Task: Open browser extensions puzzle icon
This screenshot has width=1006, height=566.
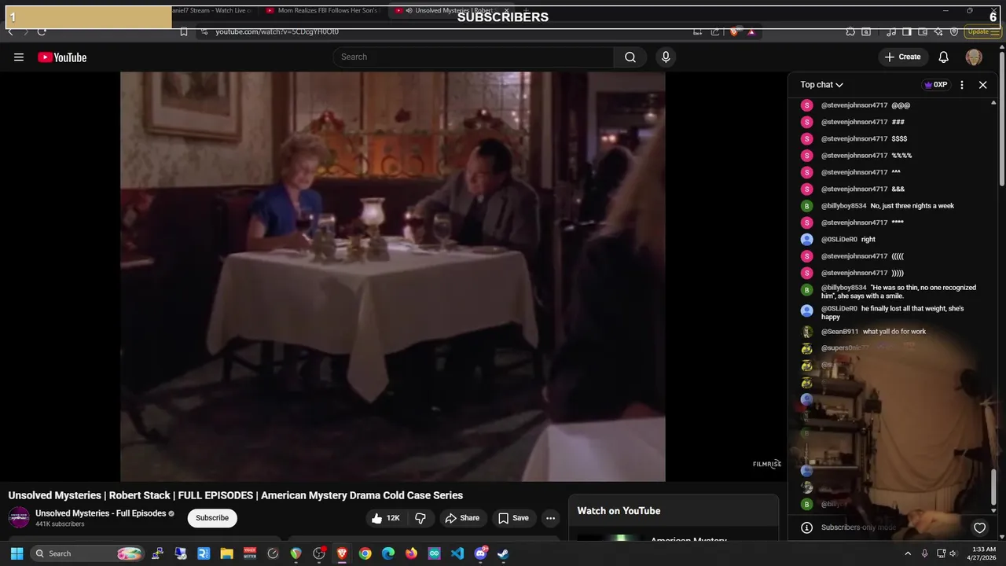Action: point(850,31)
